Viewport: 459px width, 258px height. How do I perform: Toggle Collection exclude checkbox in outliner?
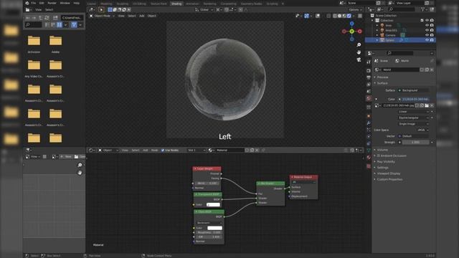[x=422, y=21]
